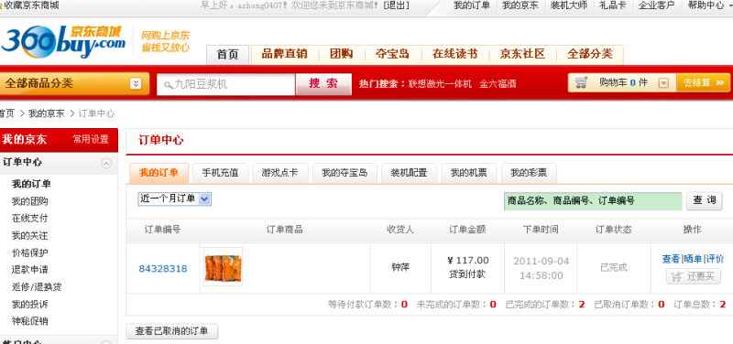Viewport: 733px width, 344px height.
Task: Open the 在线读书 navigation tab
Action: coord(454,54)
